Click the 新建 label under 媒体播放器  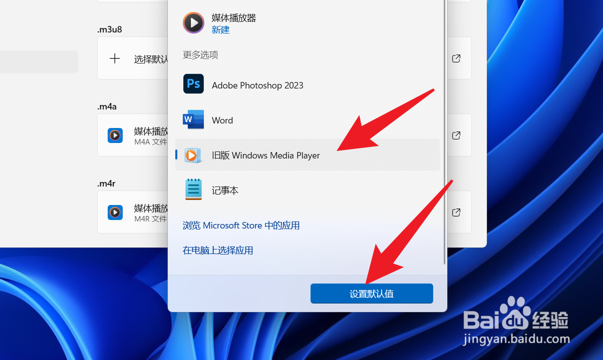coord(221,30)
